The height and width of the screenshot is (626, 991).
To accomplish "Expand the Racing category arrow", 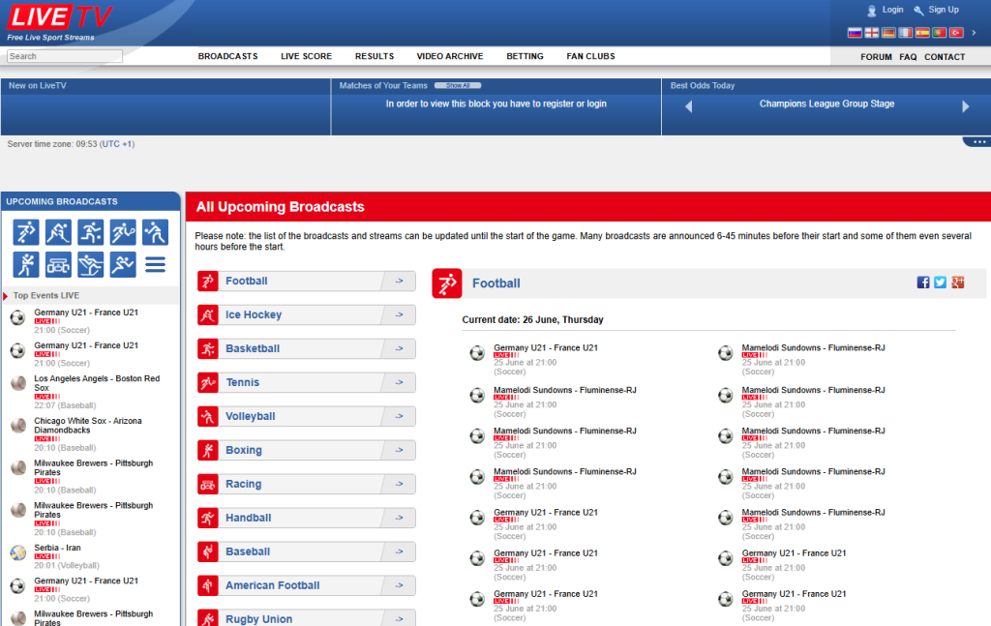I will (x=399, y=484).
